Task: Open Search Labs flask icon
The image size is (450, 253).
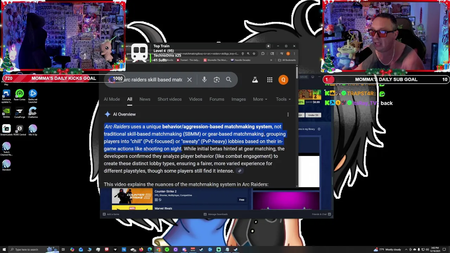Action: pos(255,80)
